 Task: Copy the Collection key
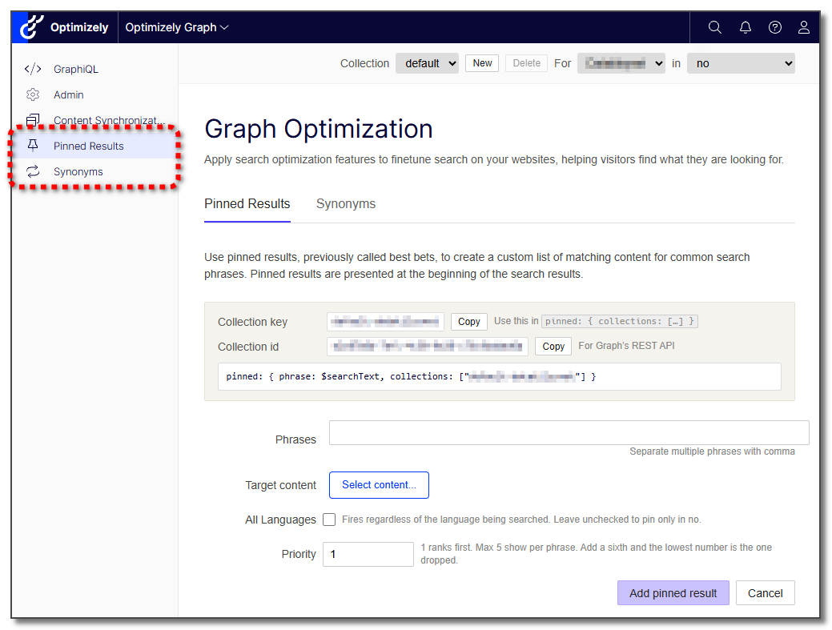468,321
